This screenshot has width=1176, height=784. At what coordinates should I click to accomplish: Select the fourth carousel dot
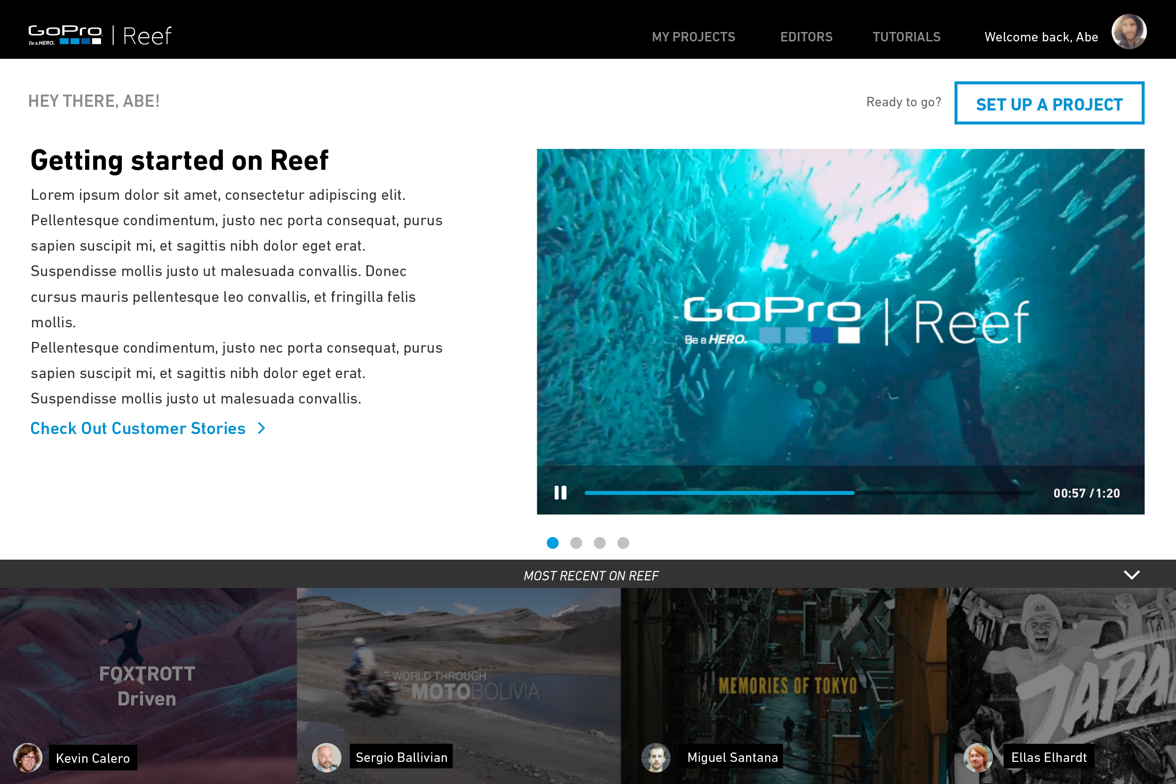pos(623,543)
